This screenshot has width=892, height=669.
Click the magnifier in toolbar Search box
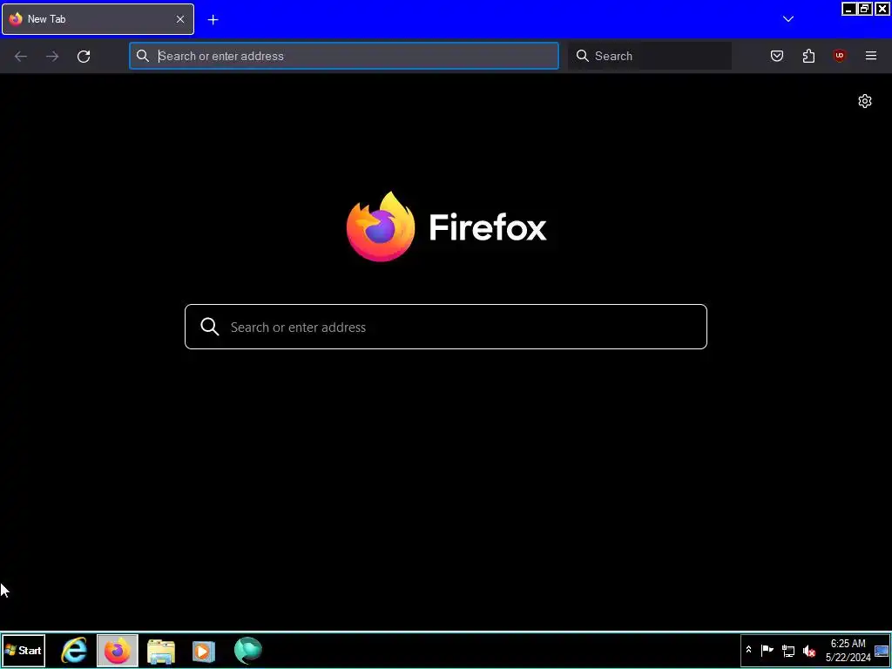pyautogui.click(x=583, y=56)
